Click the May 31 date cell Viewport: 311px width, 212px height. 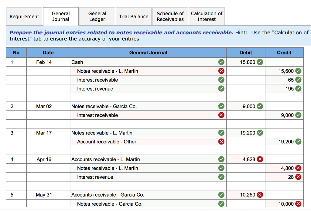tap(48, 195)
